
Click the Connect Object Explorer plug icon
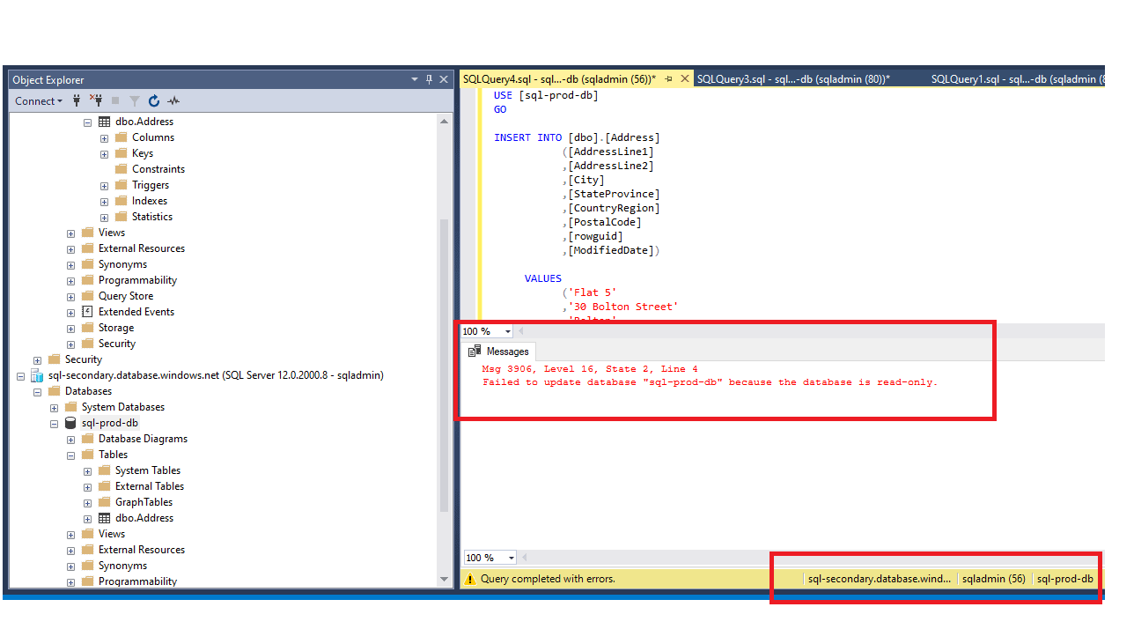tap(77, 101)
